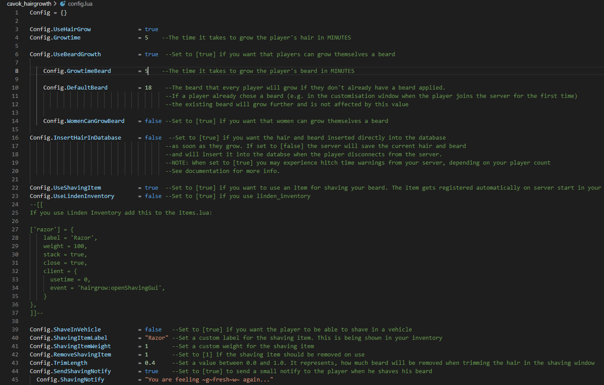Click the Config.SendShavingNotify identifier
This screenshot has height=385, width=604.
pos(70,371)
